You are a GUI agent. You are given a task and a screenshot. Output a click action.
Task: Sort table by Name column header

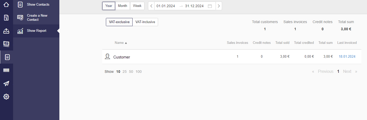(121, 43)
